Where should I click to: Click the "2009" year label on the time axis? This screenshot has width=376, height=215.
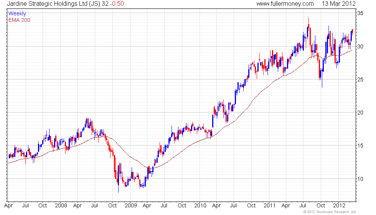(131, 206)
